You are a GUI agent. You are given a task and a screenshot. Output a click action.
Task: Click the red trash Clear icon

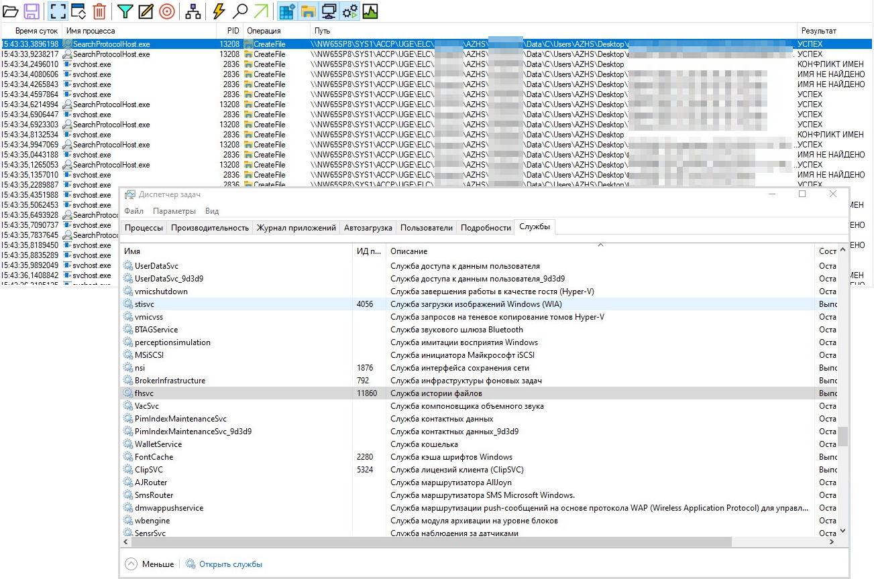point(99,11)
